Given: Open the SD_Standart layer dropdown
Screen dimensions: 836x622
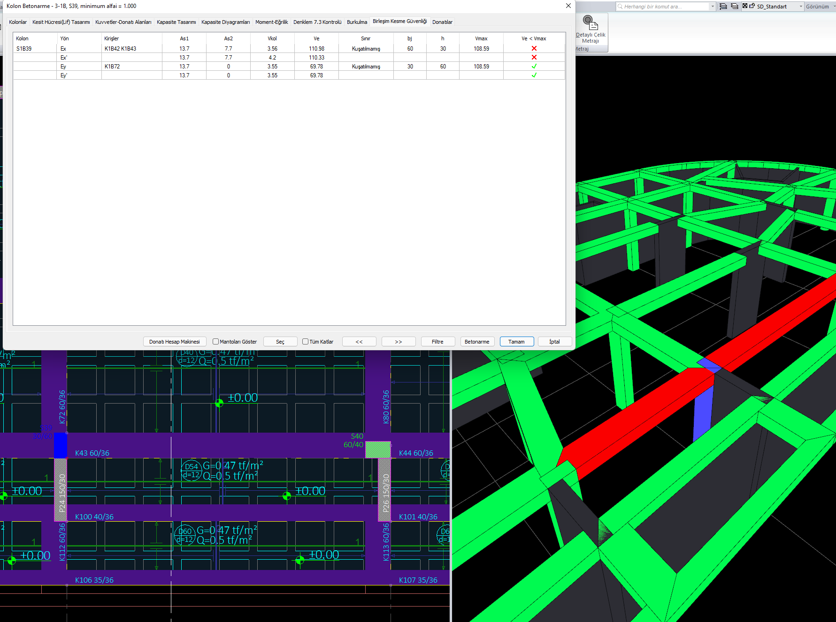Looking at the screenshot, I should 801,7.
